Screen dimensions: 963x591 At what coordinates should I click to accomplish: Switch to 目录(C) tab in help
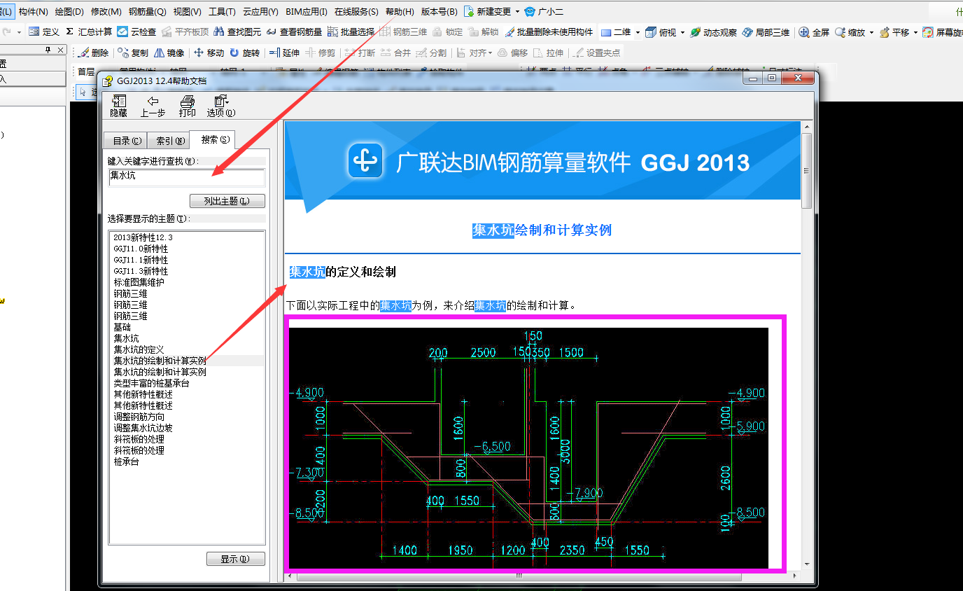(127, 141)
